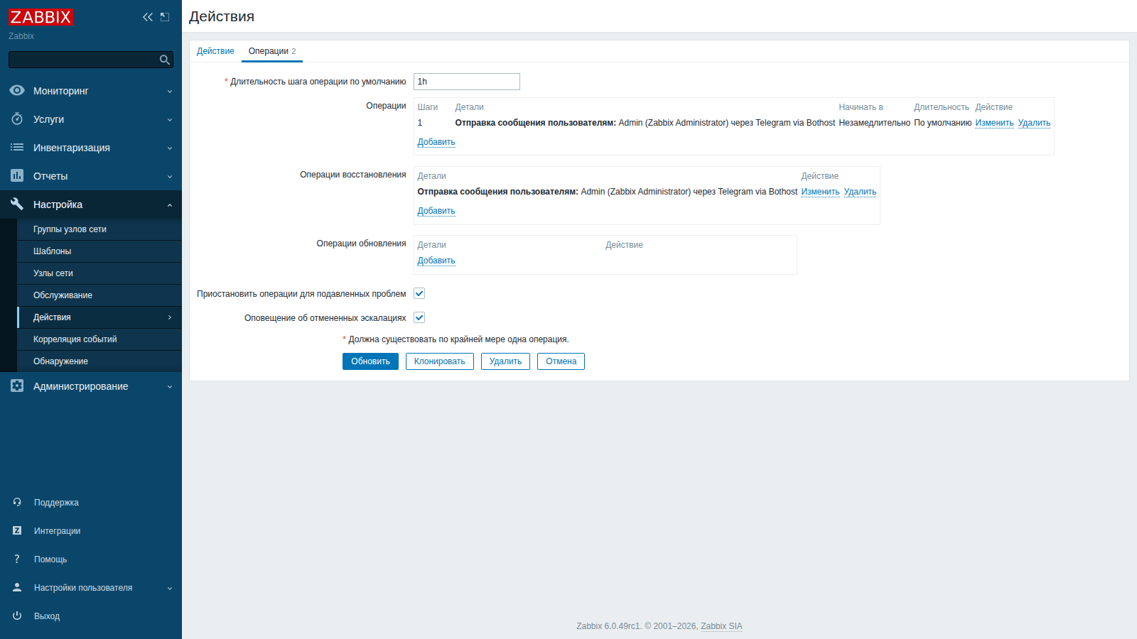Expand the Инвентаризация menu chevron
This screenshot has height=639, width=1137.
[x=170, y=148]
